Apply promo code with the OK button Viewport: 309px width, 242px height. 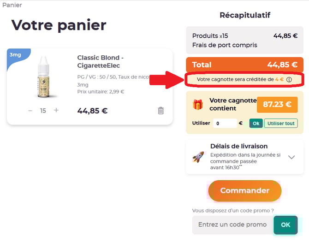coord(285,225)
